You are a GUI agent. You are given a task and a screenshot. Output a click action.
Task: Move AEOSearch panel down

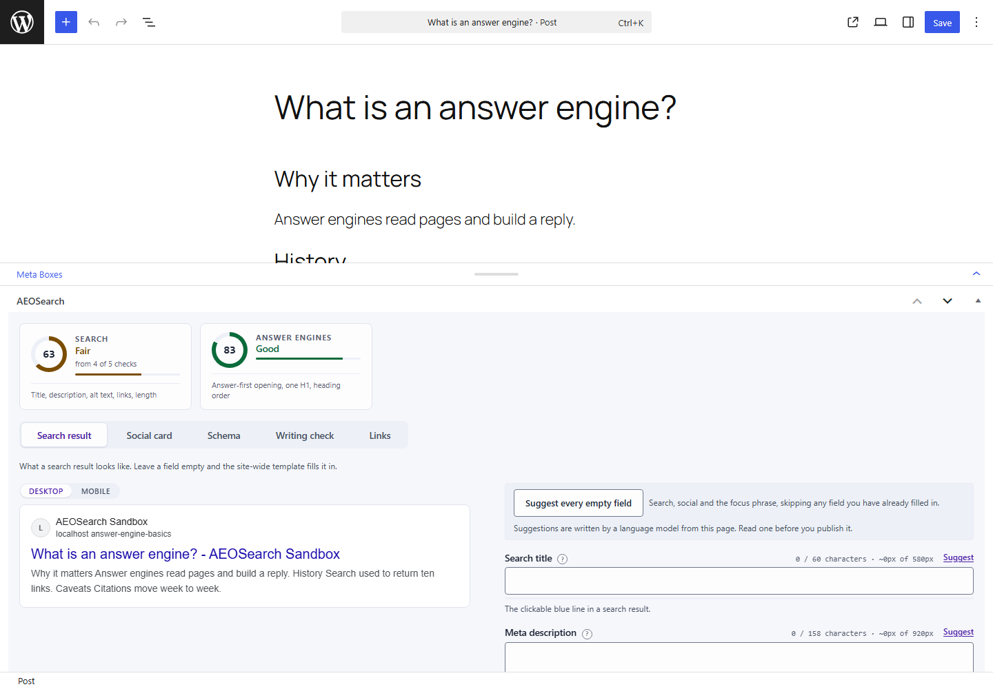pyautogui.click(x=947, y=301)
